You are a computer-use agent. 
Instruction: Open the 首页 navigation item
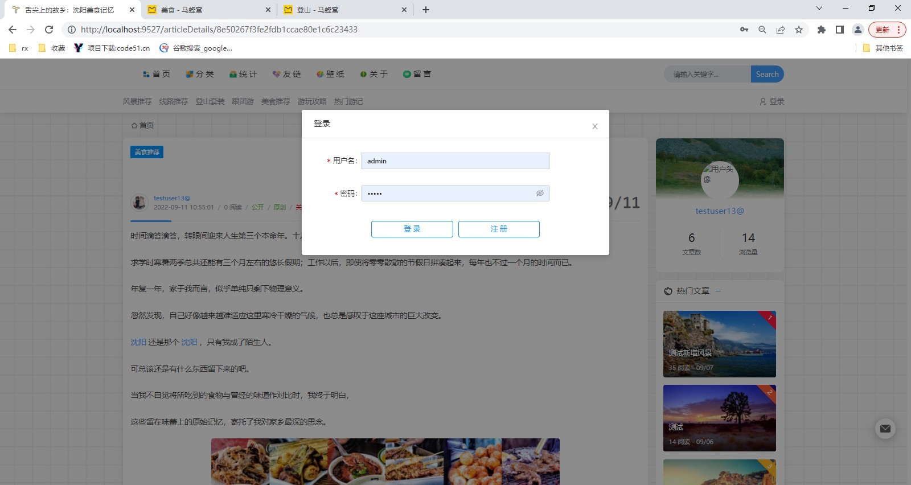(x=157, y=74)
